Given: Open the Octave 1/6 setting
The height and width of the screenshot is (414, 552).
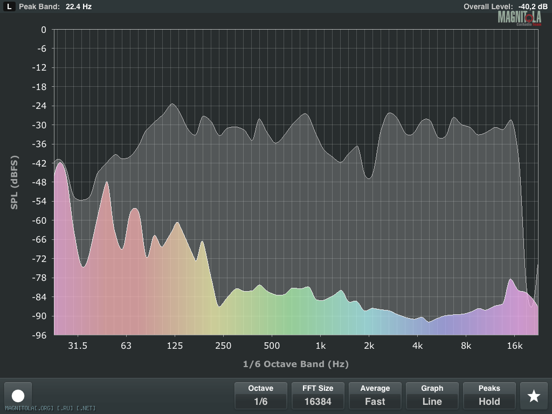Looking at the screenshot, I should pos(260,396).
